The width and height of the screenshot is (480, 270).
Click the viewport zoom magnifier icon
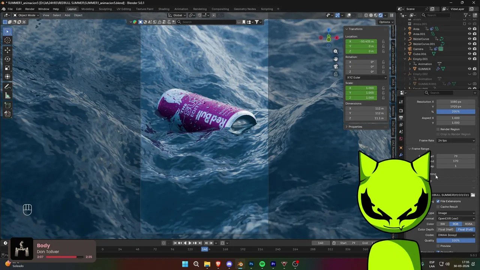click(336, 51)
